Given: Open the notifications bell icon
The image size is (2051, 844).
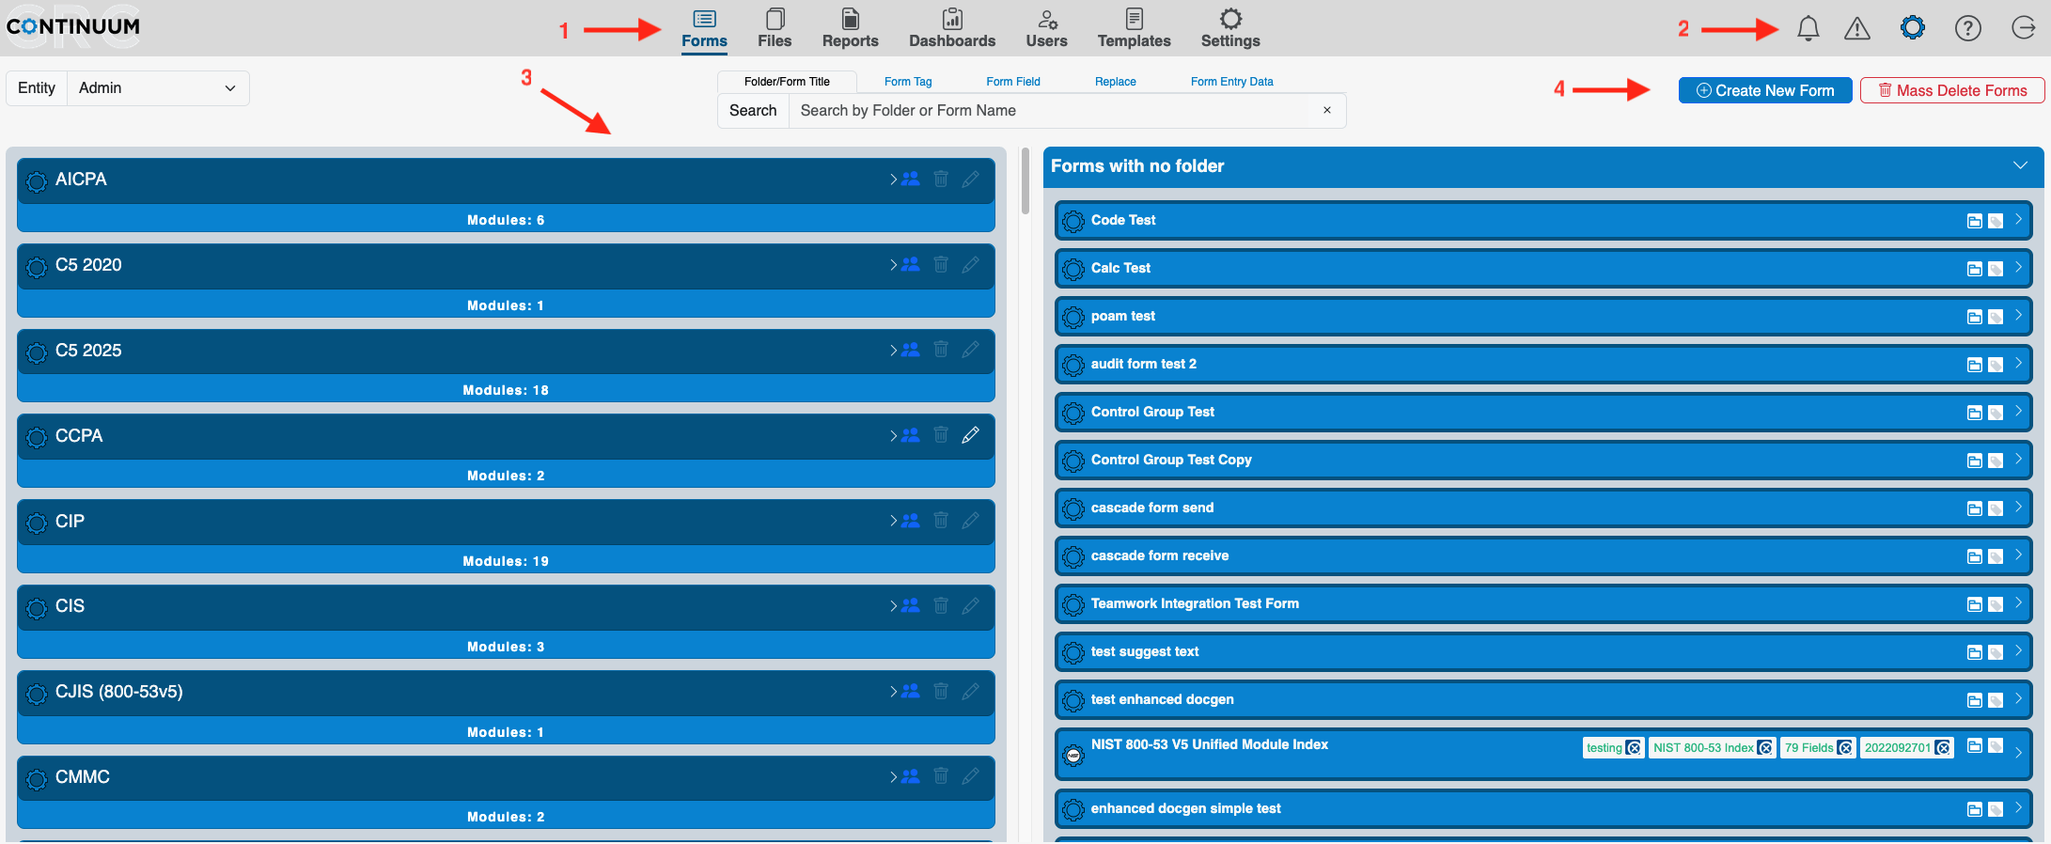Looking at the screenshot, I should (1808, 29).
